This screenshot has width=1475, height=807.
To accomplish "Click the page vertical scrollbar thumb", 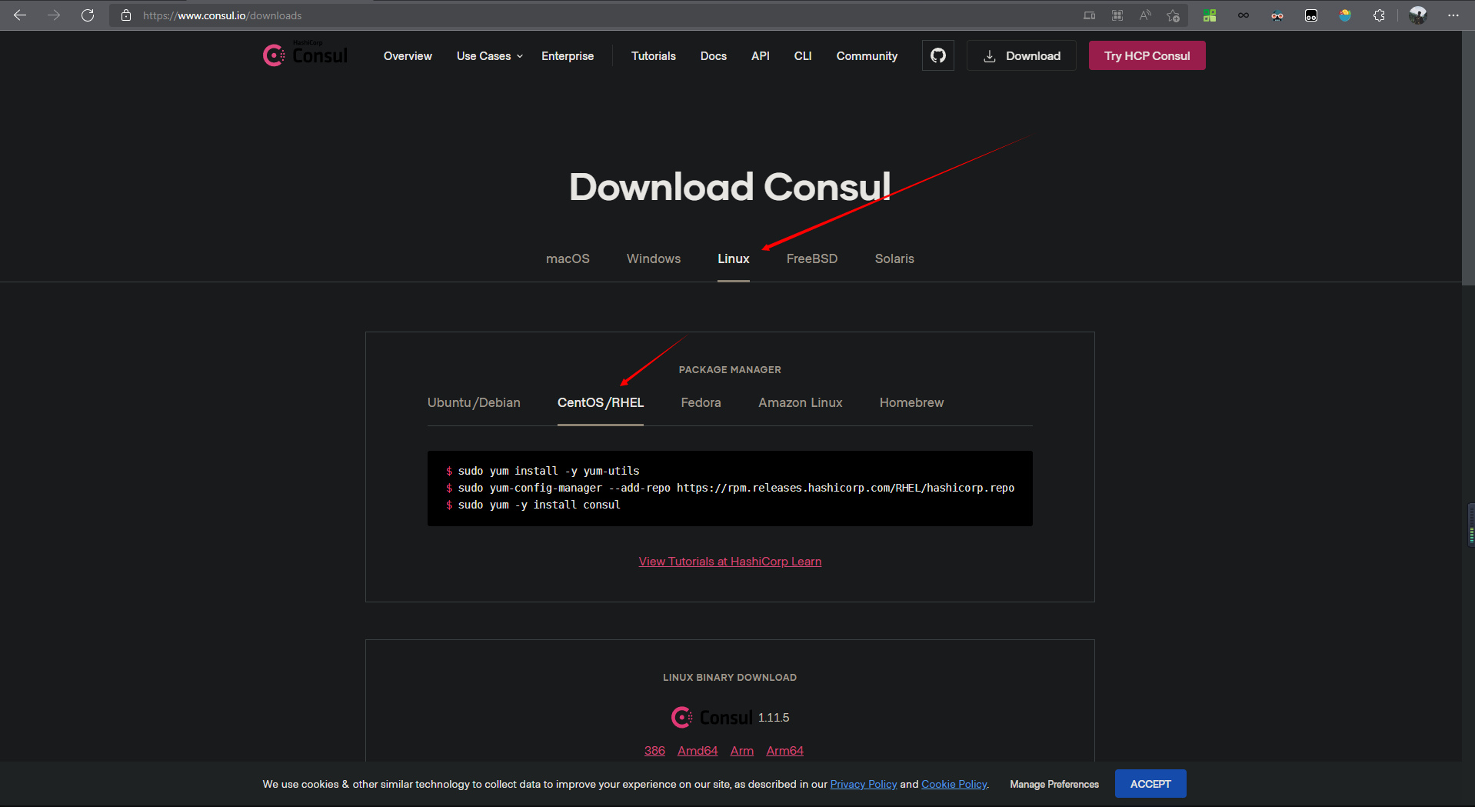I will 1468,158.
